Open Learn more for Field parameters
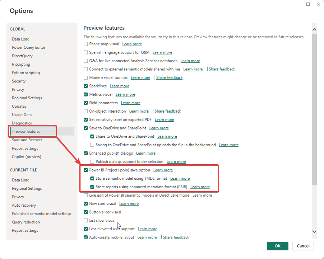Screen dimensions: 324x259 click(x=131, y=103)
